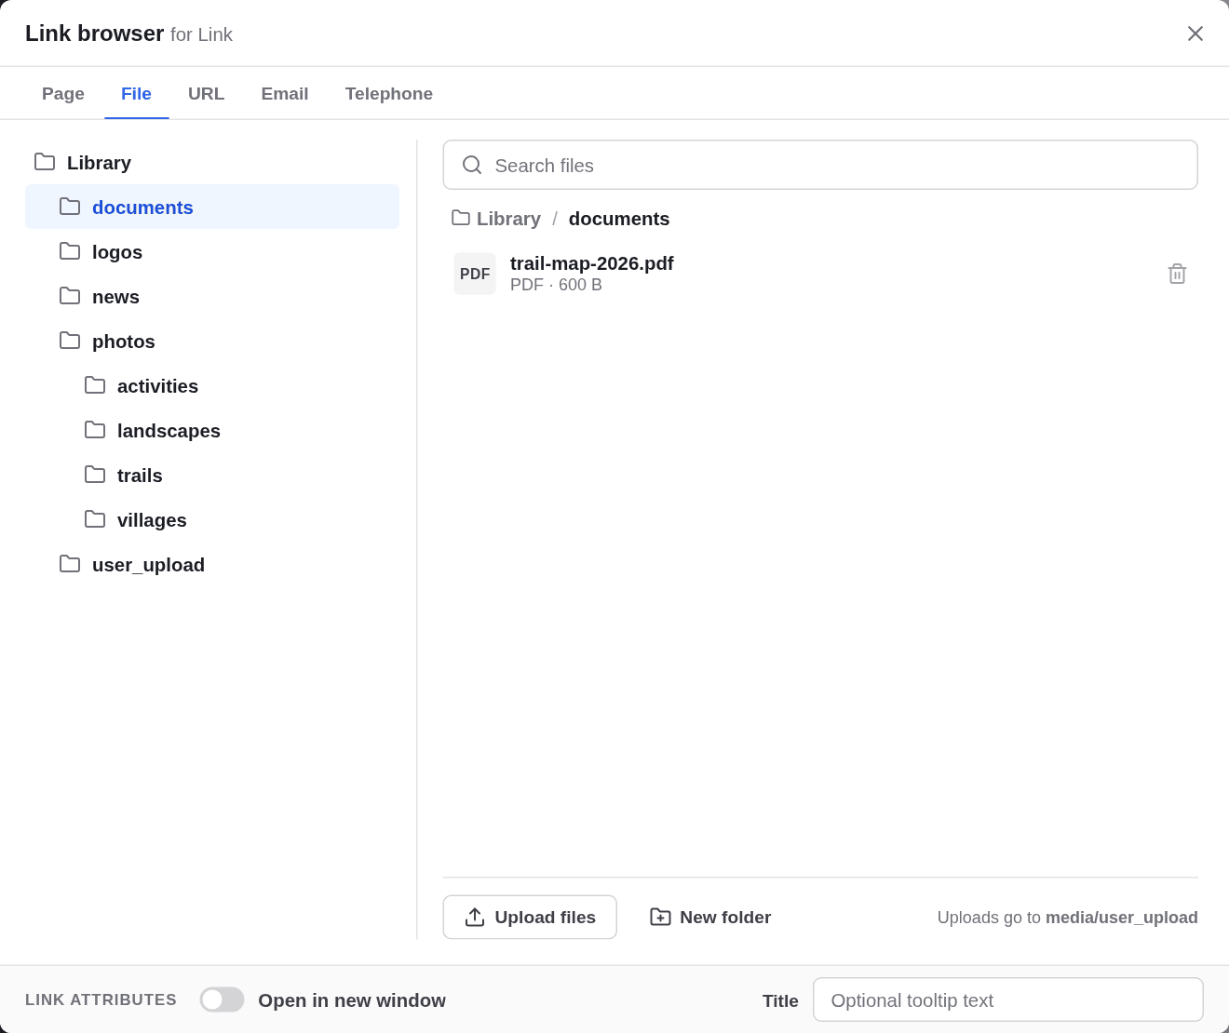This screenshot has height=1033, width=1229.
Task: Switch to the Page tab
Action: (x=63, y=94)
